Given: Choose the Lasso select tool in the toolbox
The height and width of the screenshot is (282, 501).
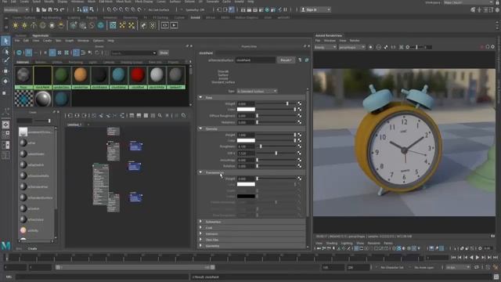Looking at the screenshot, I should coord(5,51).
